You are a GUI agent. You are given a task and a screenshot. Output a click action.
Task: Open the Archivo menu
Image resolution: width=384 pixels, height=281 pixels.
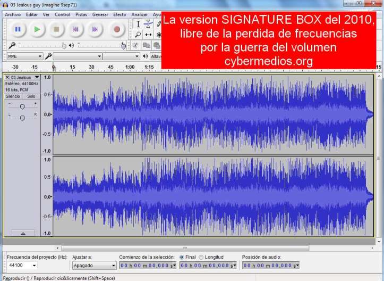[13, 14]
